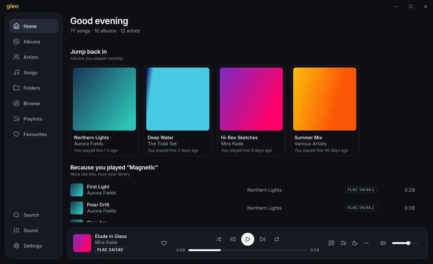The image size is (433, 264).
Task: Click Mira Kade in the player bar
Action: [x=106, y=242]
